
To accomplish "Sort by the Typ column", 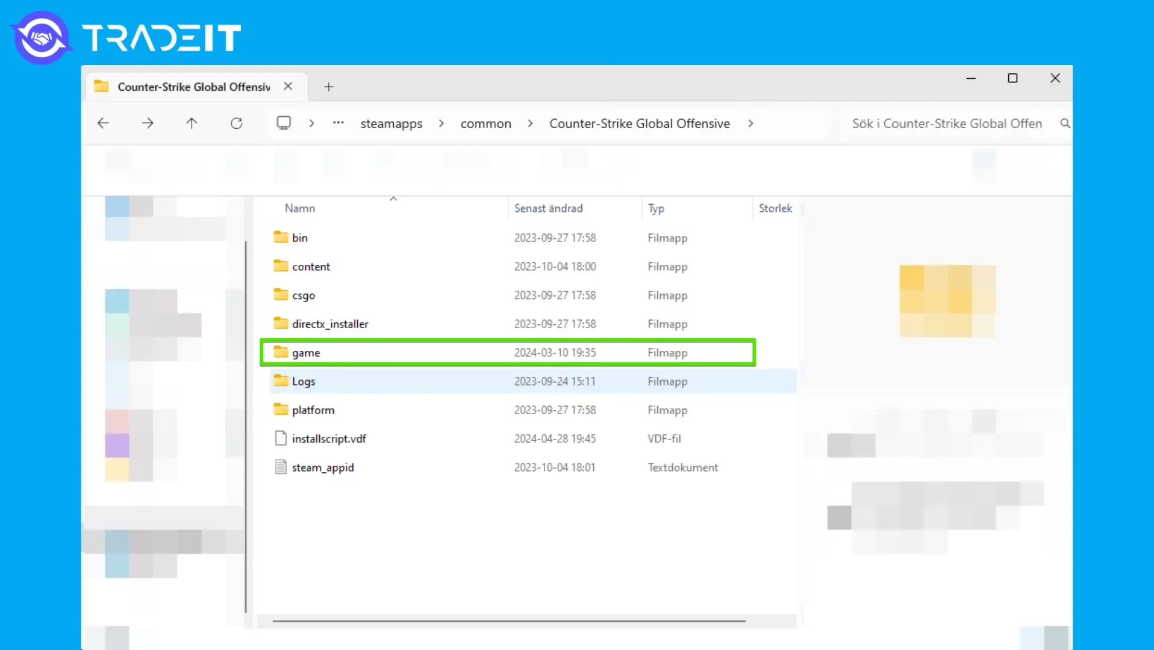I will pos(656,208).
